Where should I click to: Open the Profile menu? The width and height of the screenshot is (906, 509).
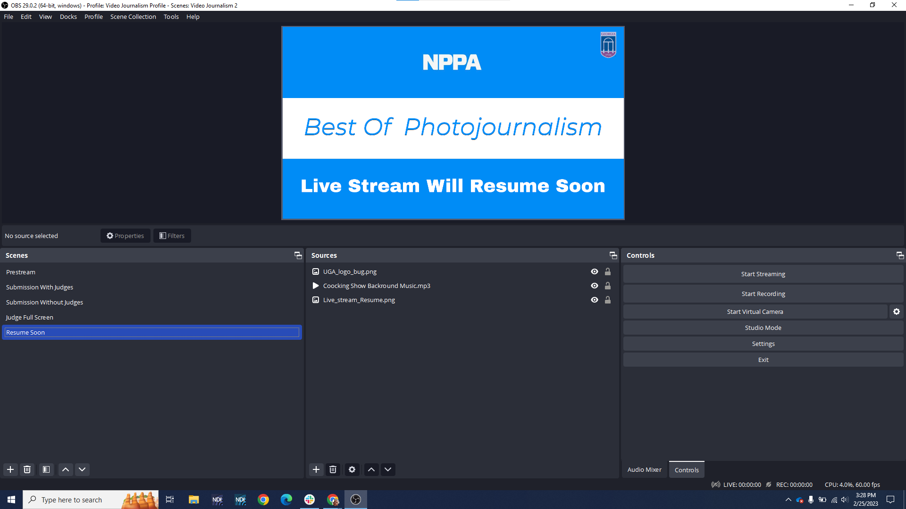click(x=93, y=16)
